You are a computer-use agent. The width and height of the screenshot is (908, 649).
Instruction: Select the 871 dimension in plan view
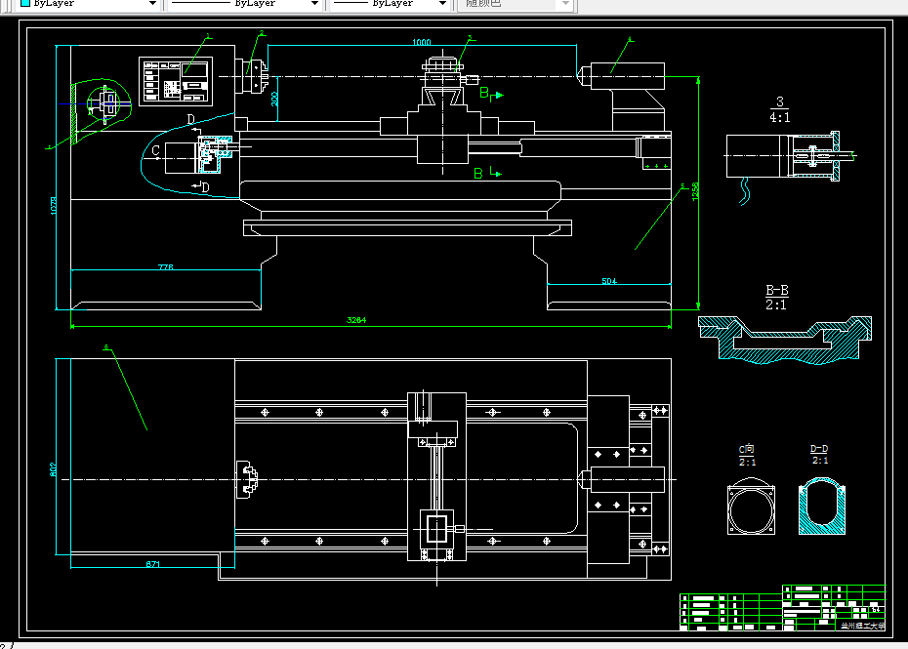pyautogui.click(x=153, y=564)
